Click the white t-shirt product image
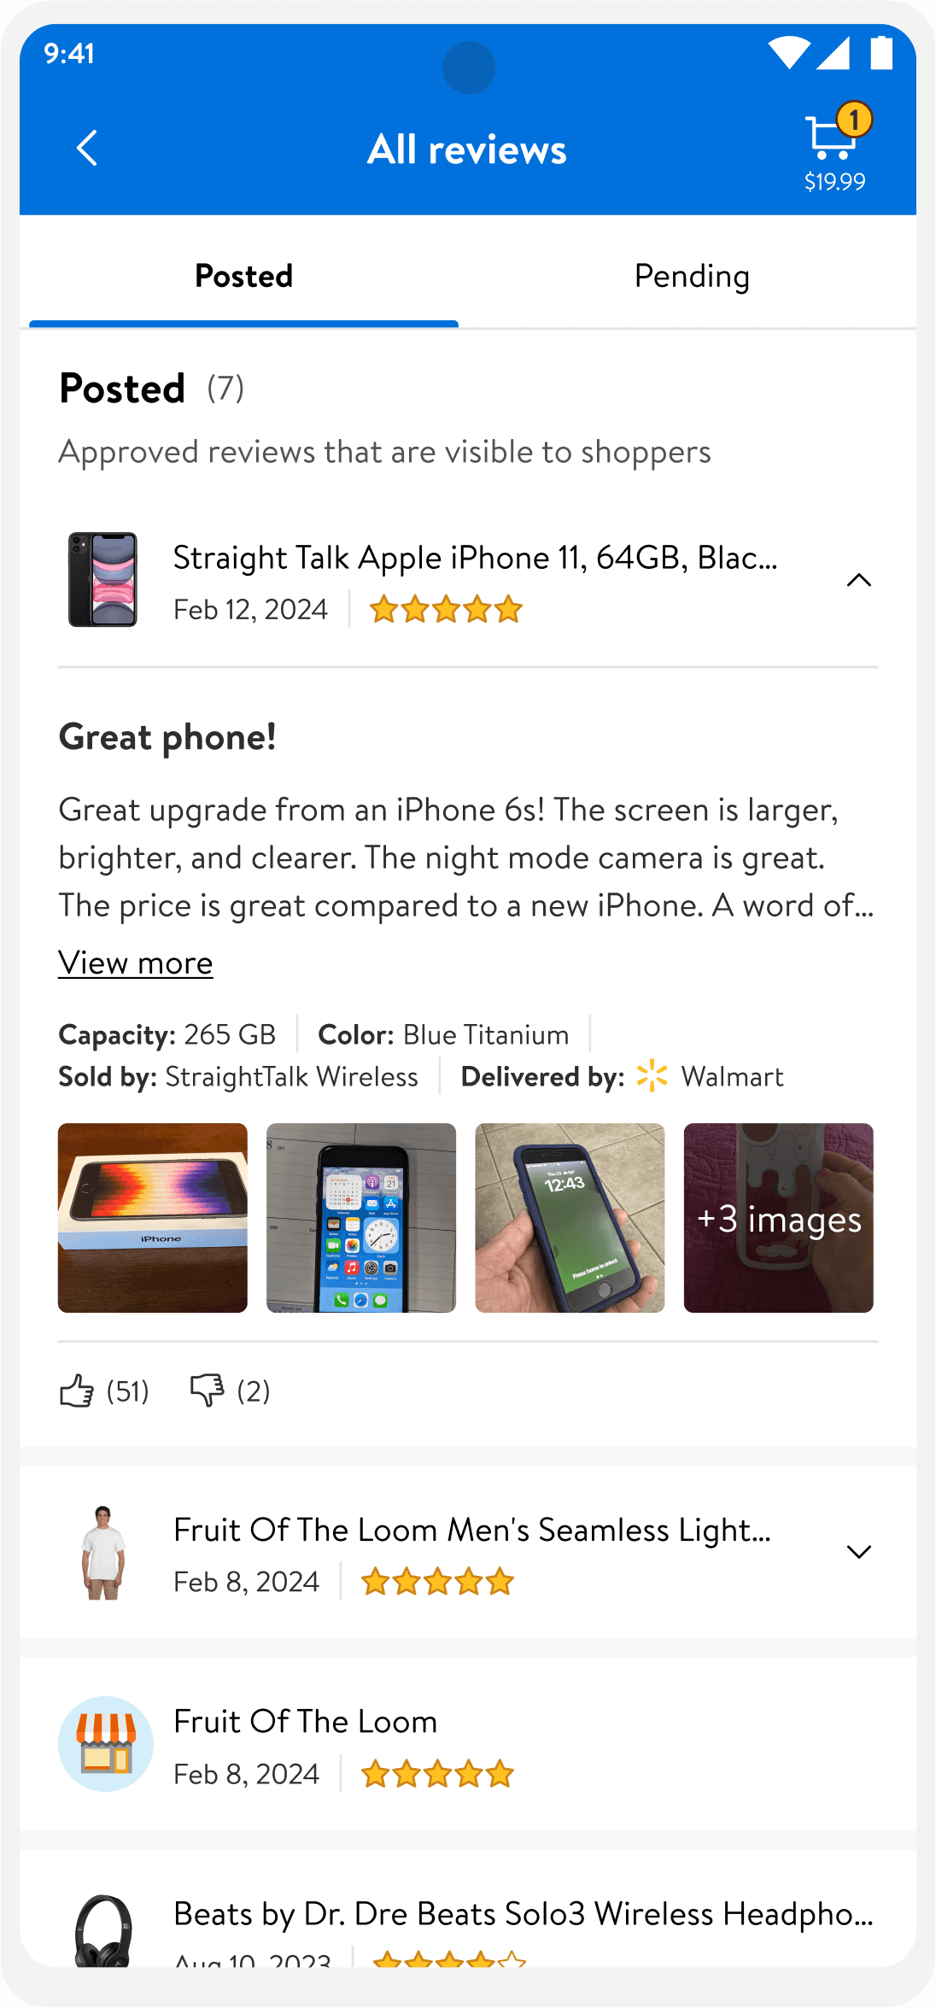Viewport: 936px width, 2008px height. tap(103, 1552)
